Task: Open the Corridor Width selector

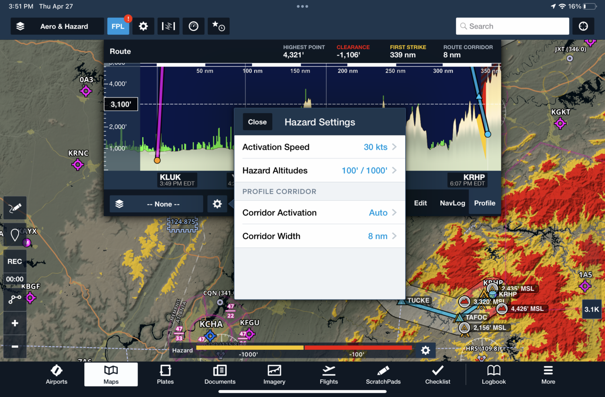Action: coord(320,236)
